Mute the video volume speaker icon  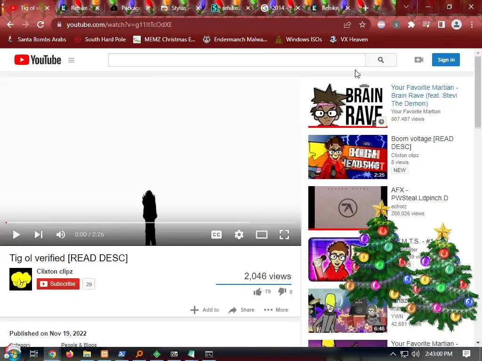pyautogui.click(x=61, y=235)
